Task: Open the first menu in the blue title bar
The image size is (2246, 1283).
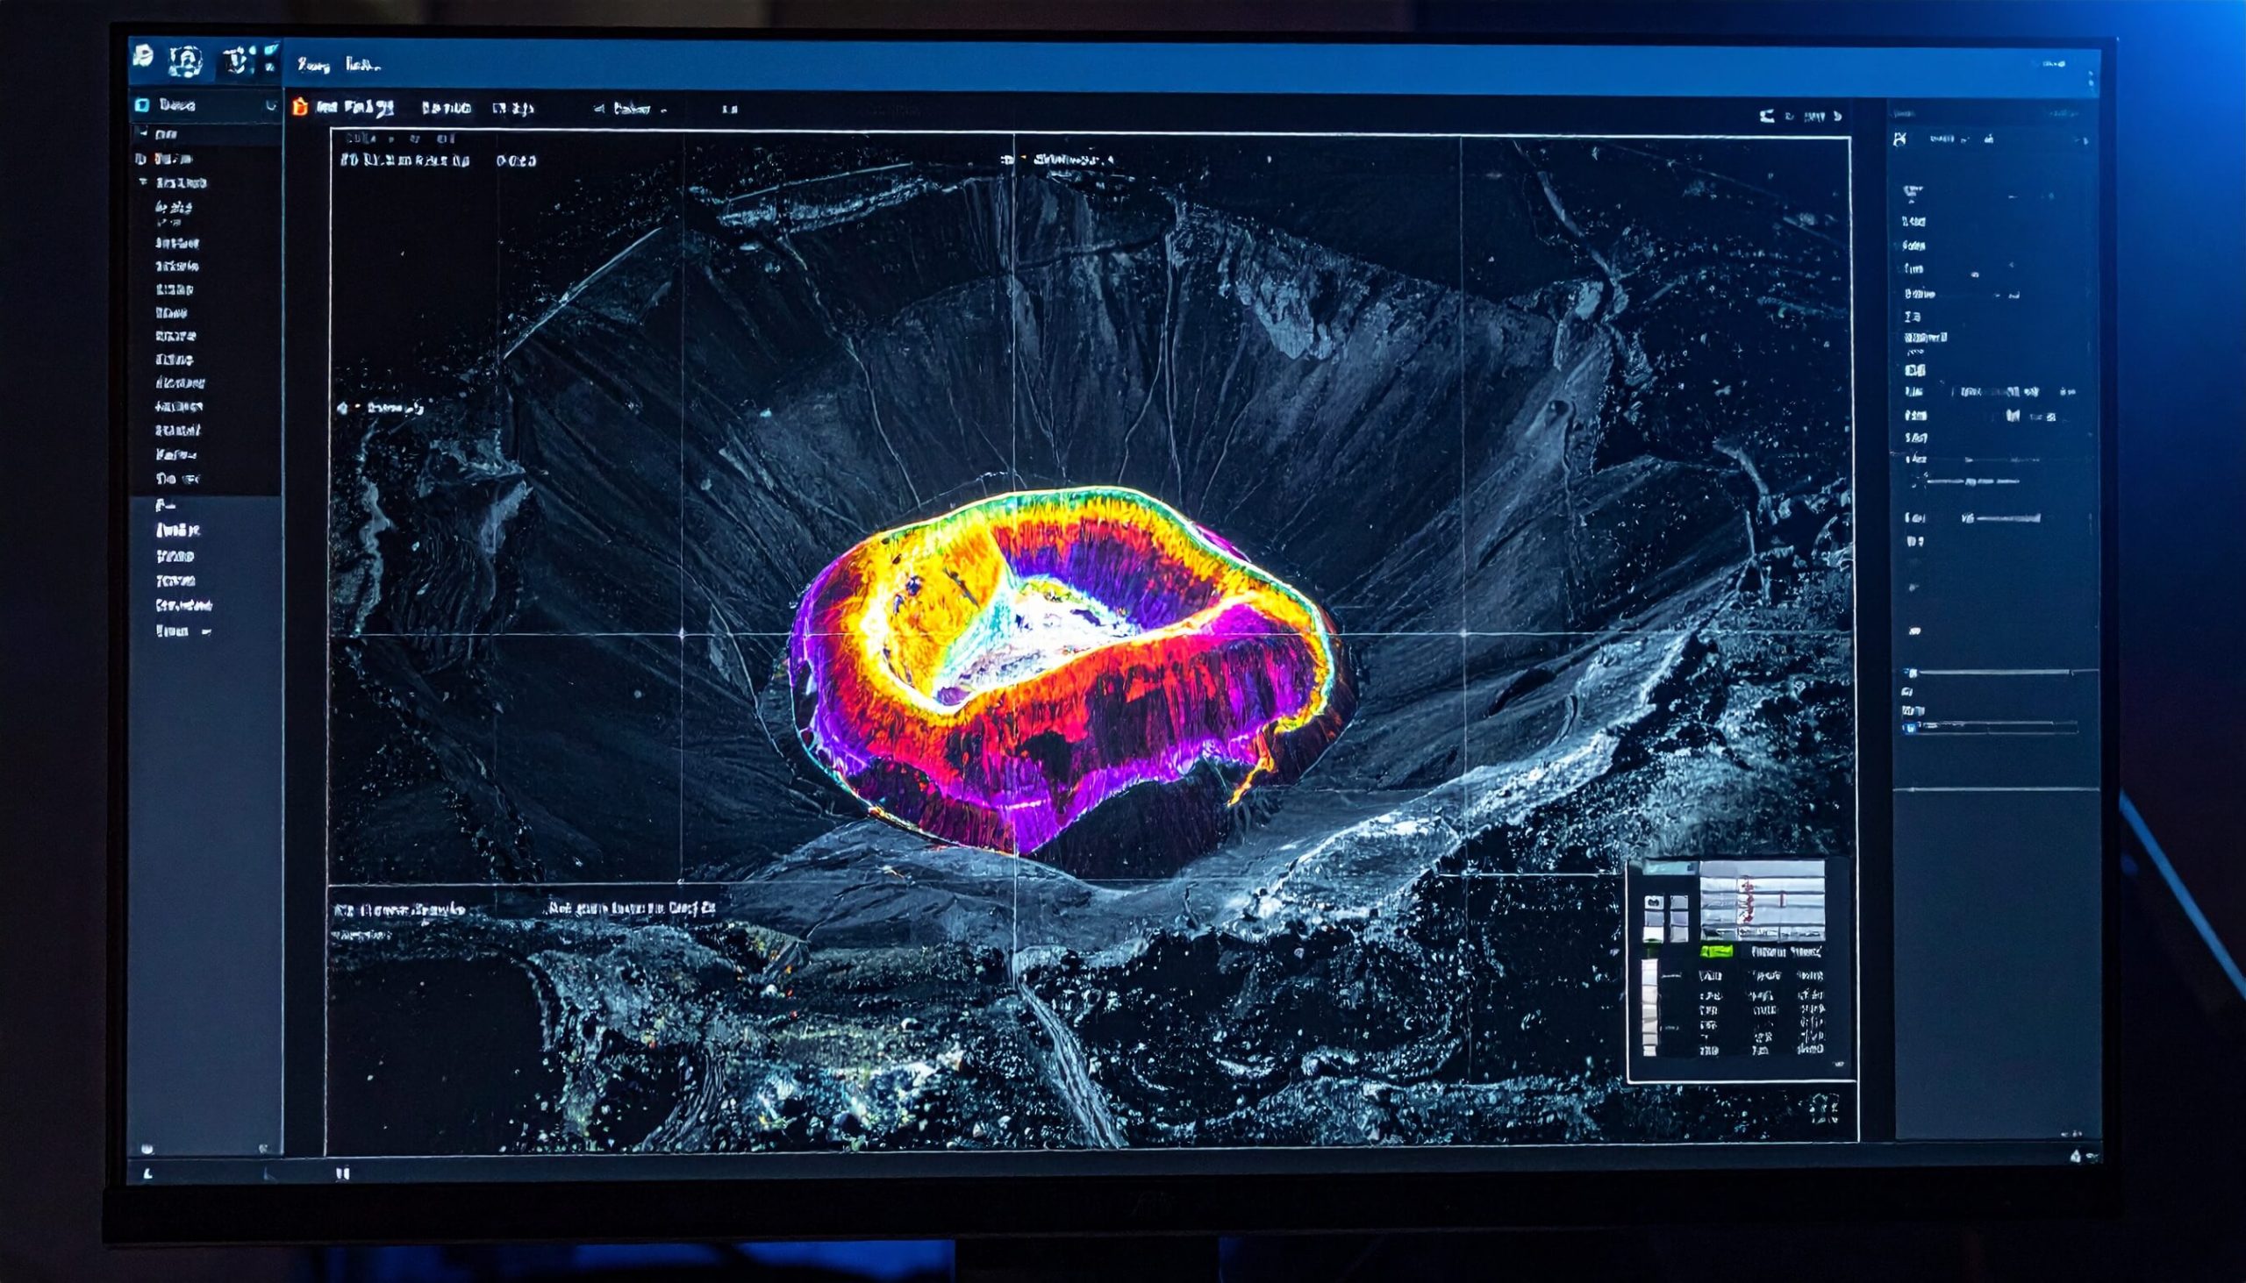Action: 313,65
